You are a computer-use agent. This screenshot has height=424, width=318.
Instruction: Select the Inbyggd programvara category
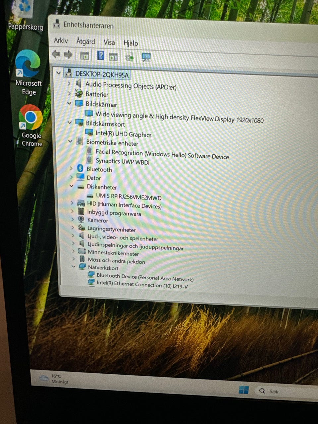(114, 213)
